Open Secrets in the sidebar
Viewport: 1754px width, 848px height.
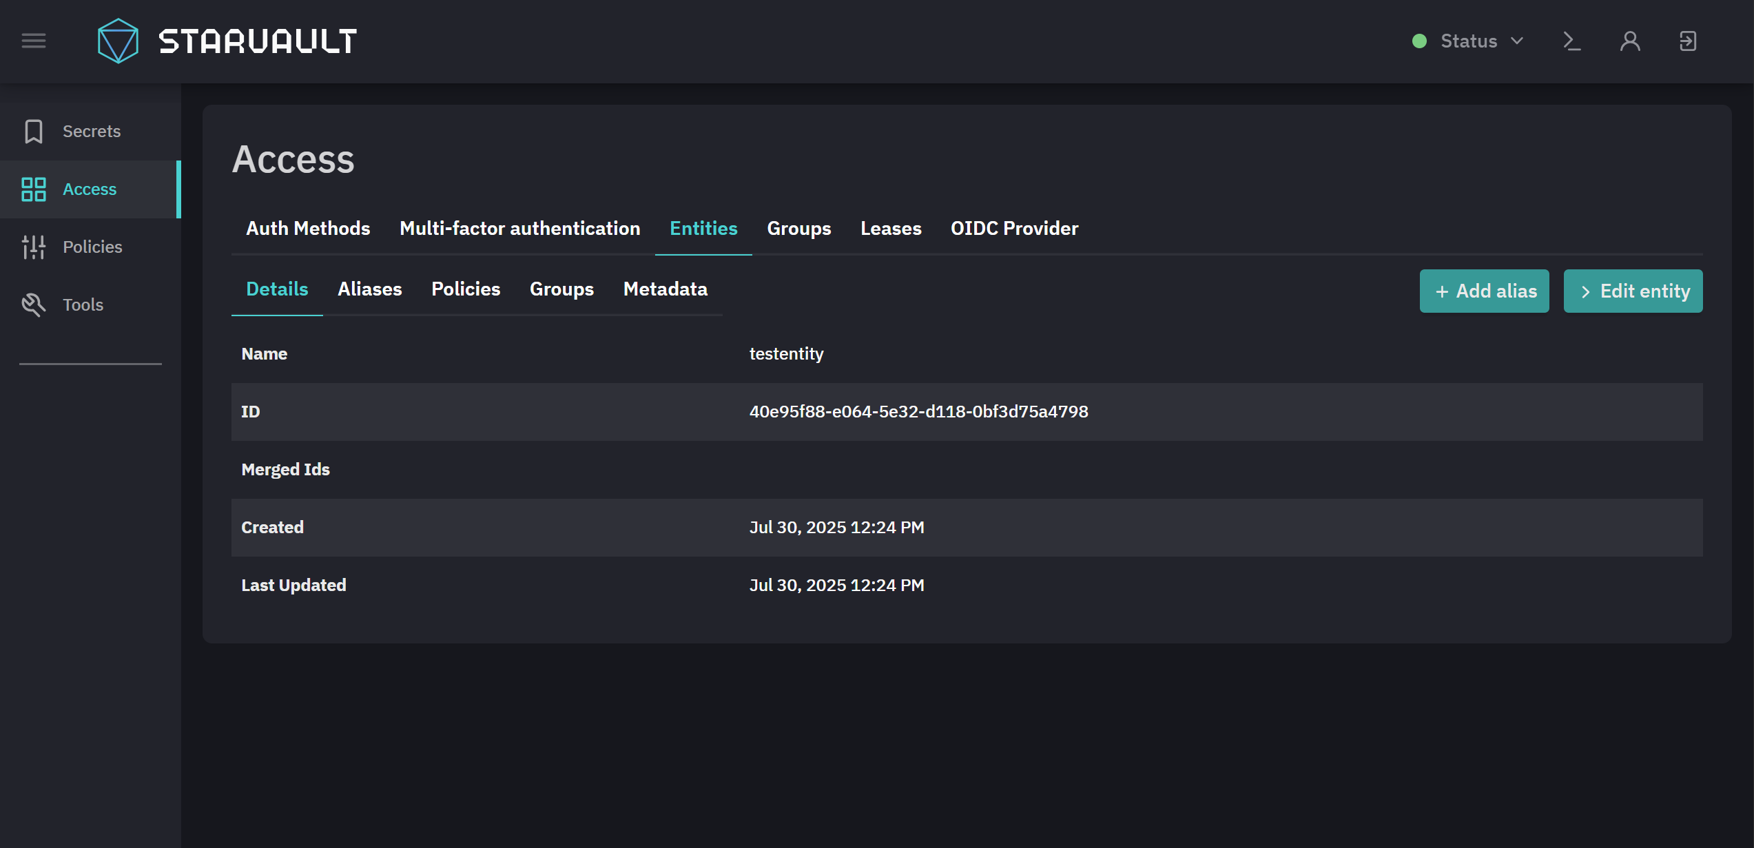(x=90, y=132)
